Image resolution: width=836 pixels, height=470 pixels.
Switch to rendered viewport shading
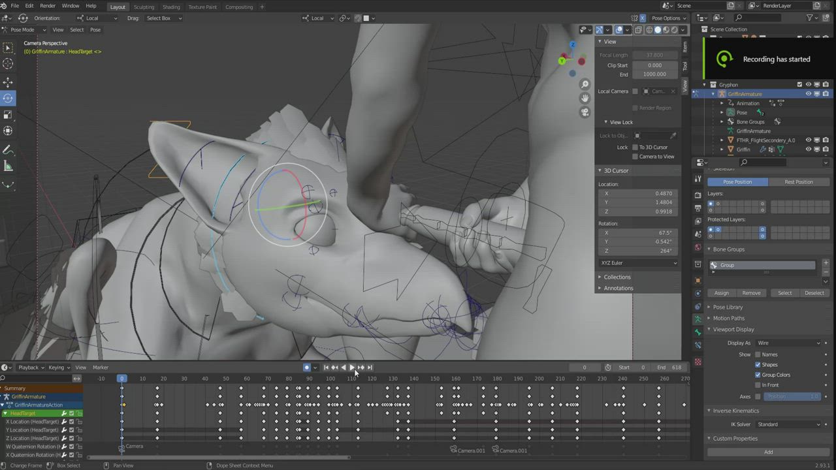pyautogui.click(x=674, y=29)
